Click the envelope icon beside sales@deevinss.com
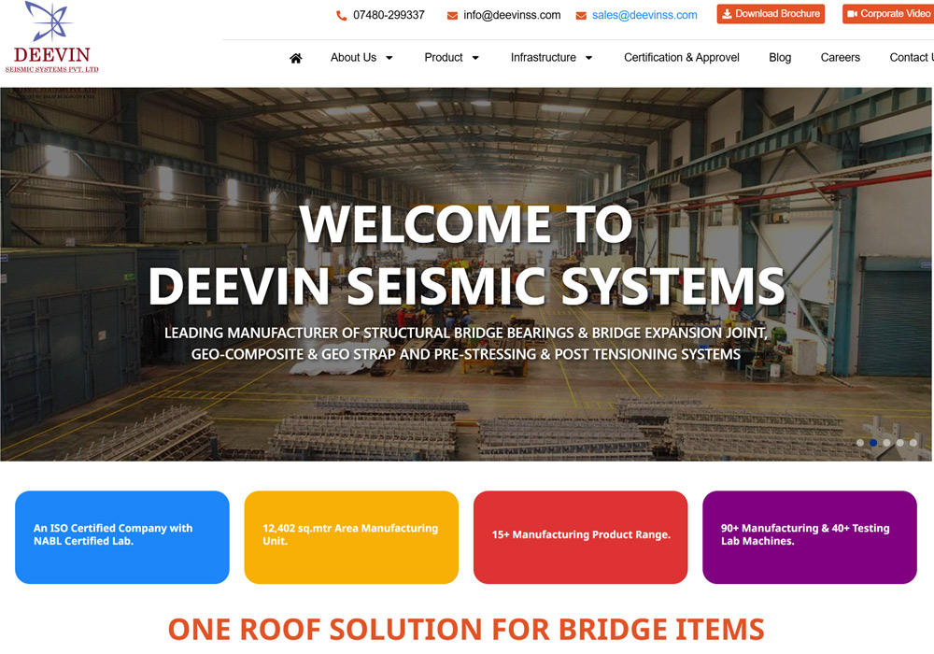The image size is (934, 654). [x=581, y=16]
